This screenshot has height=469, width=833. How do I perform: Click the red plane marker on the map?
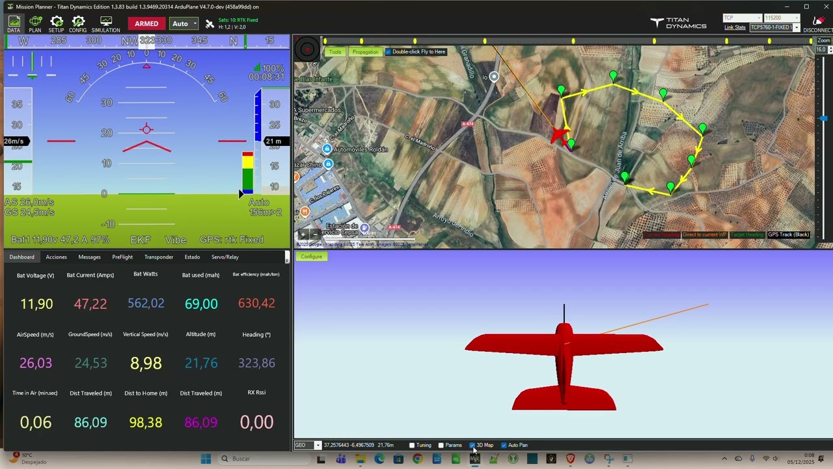pos(559,135)
